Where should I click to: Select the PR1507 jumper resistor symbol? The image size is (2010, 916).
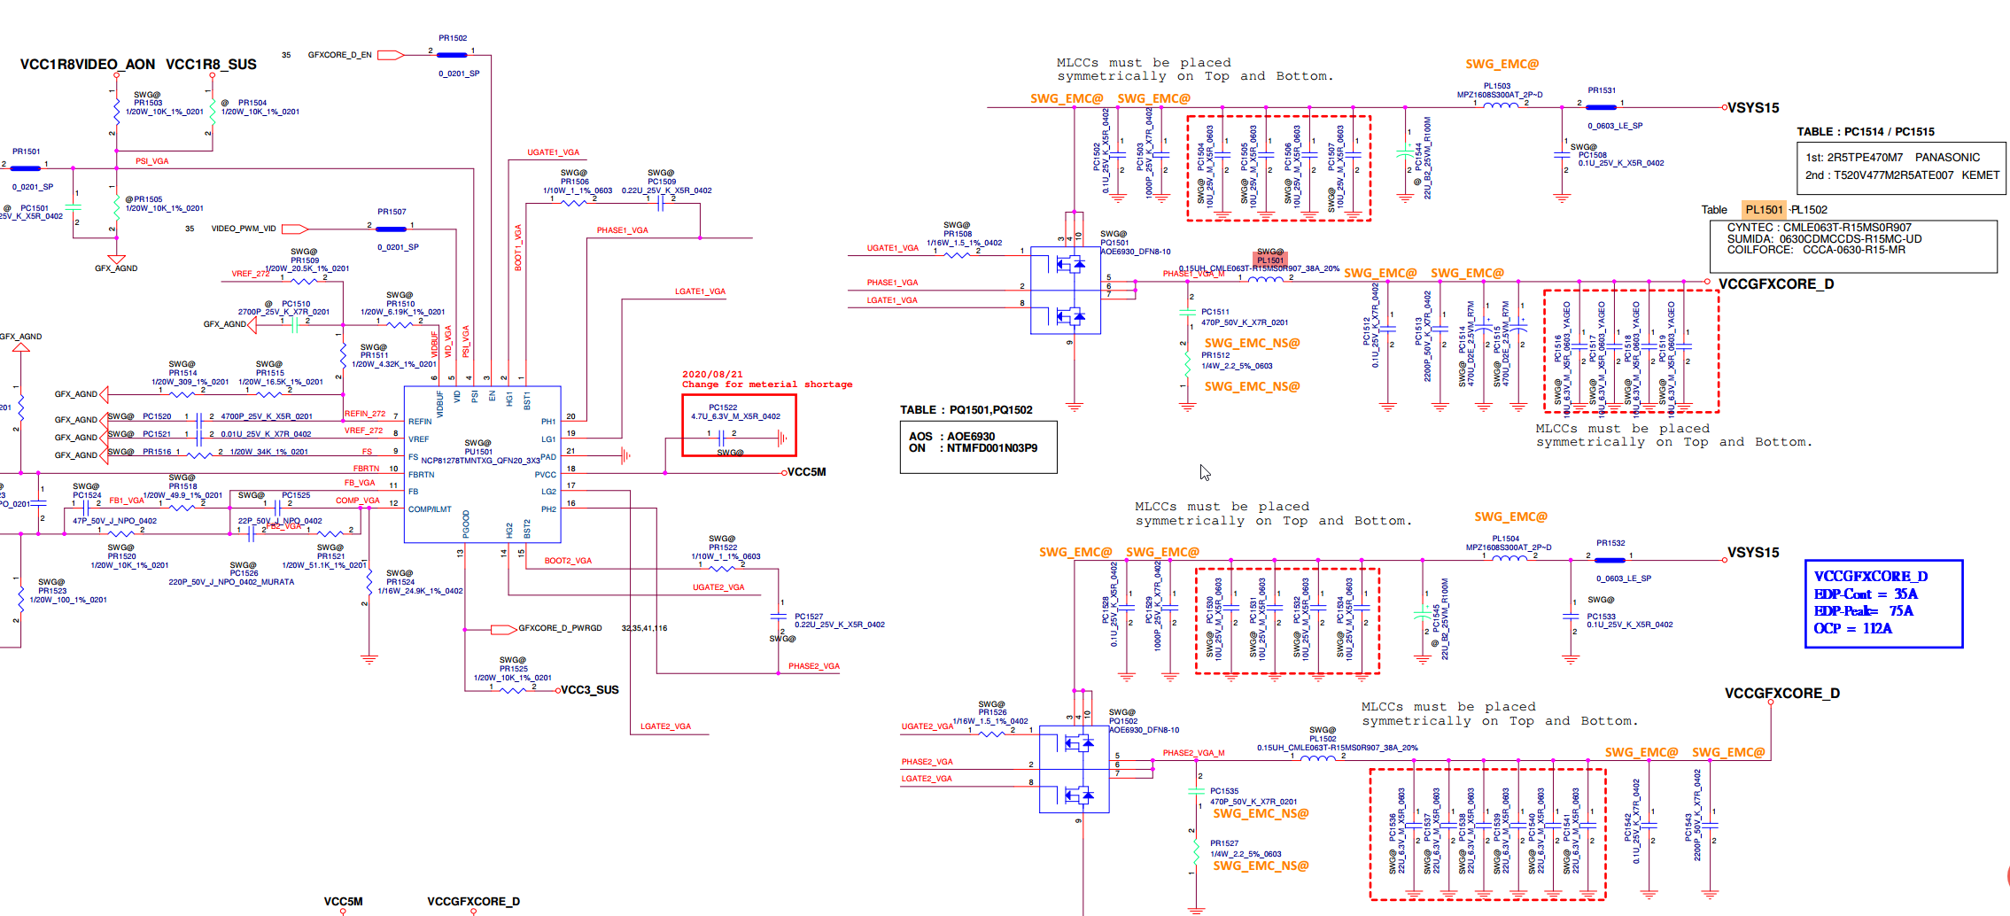pos(391,229)
